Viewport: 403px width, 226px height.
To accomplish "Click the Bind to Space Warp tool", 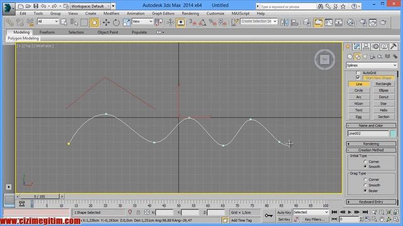I will click(x=30, y=23).
